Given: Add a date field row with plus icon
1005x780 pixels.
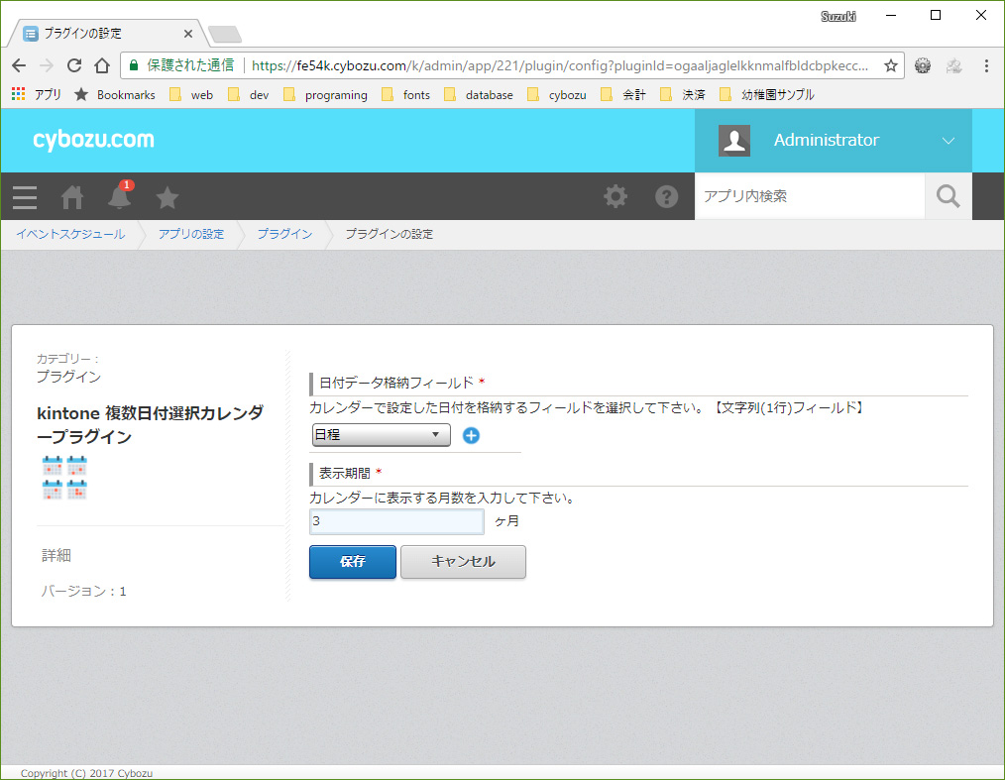Looking at the screenshot, I should 471,436.
